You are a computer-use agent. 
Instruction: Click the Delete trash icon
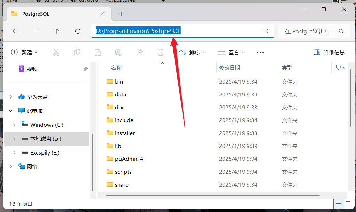click(161, 53)
